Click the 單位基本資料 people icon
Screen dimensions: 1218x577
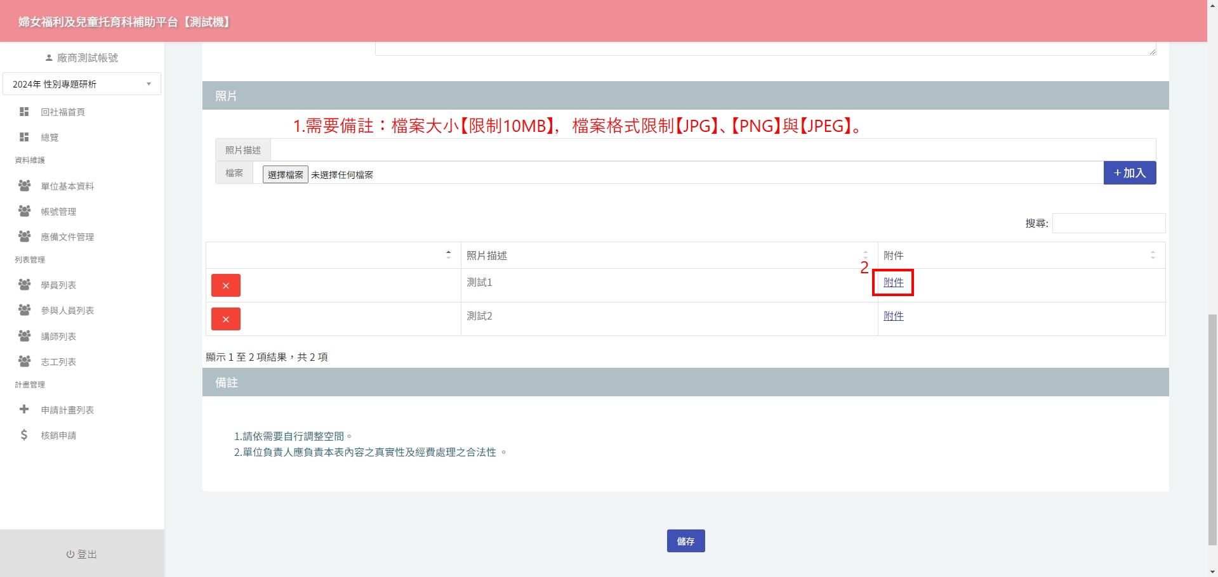point(24,186)
